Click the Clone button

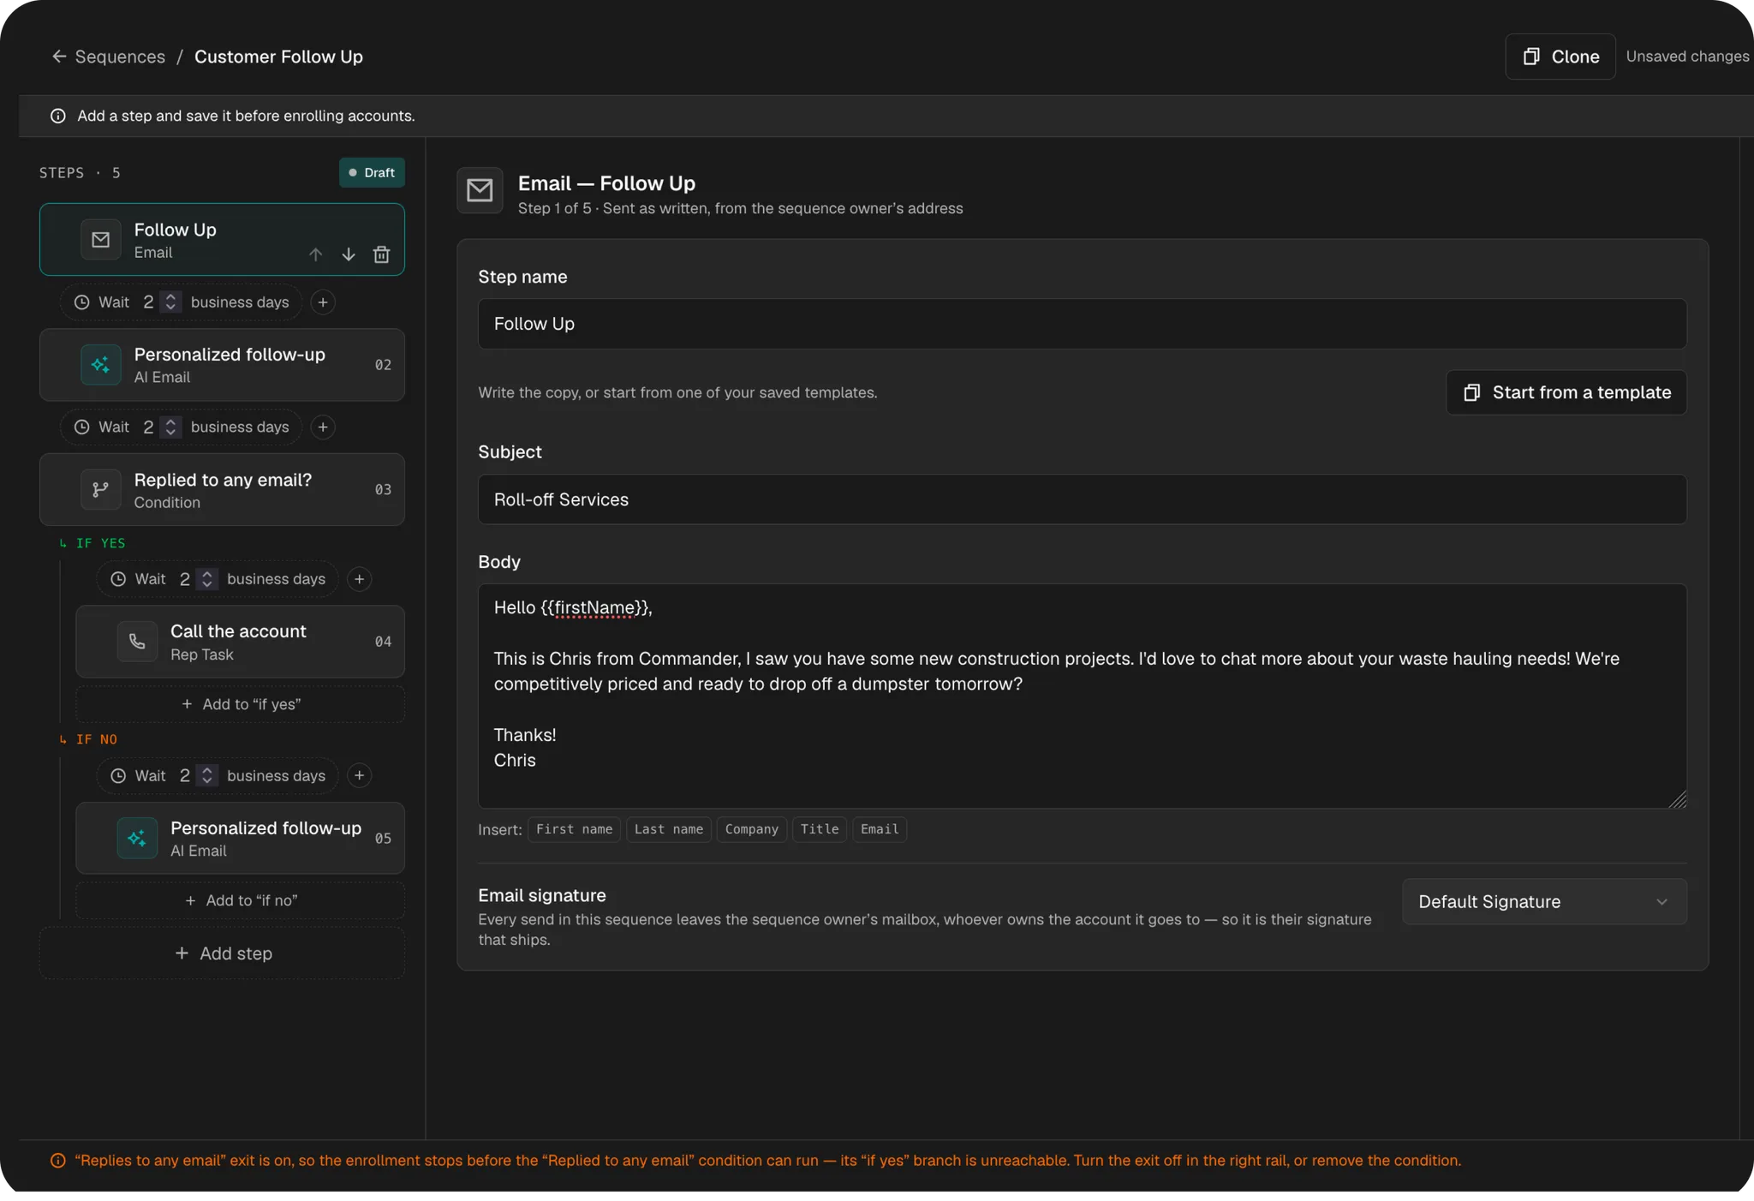(x=1560, y=57)
